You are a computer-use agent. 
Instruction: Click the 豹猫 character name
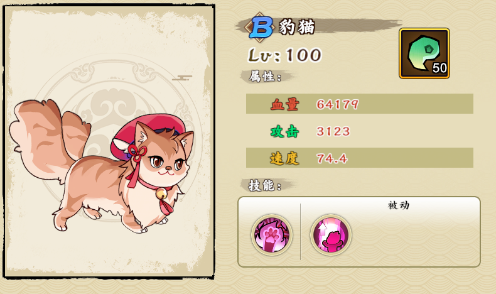(297, 27)
